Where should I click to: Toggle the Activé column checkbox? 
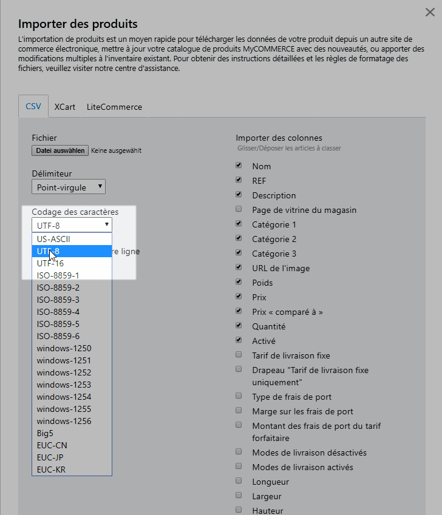click(x=239, y=340)
